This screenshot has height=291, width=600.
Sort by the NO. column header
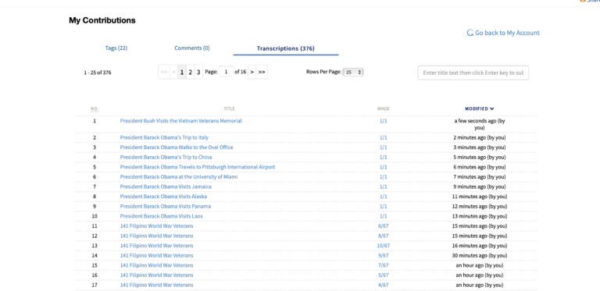95,109
